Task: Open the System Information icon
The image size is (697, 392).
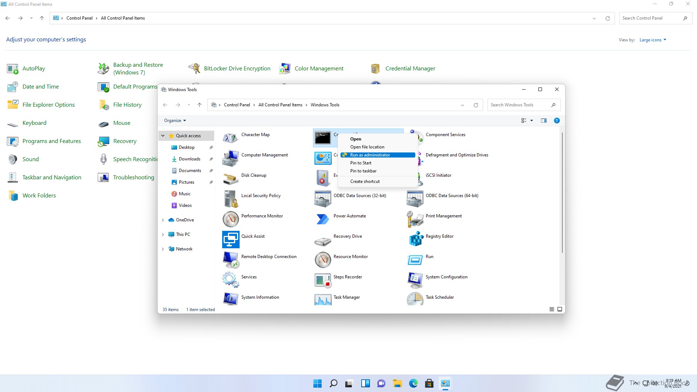Action: click(231, 299)
